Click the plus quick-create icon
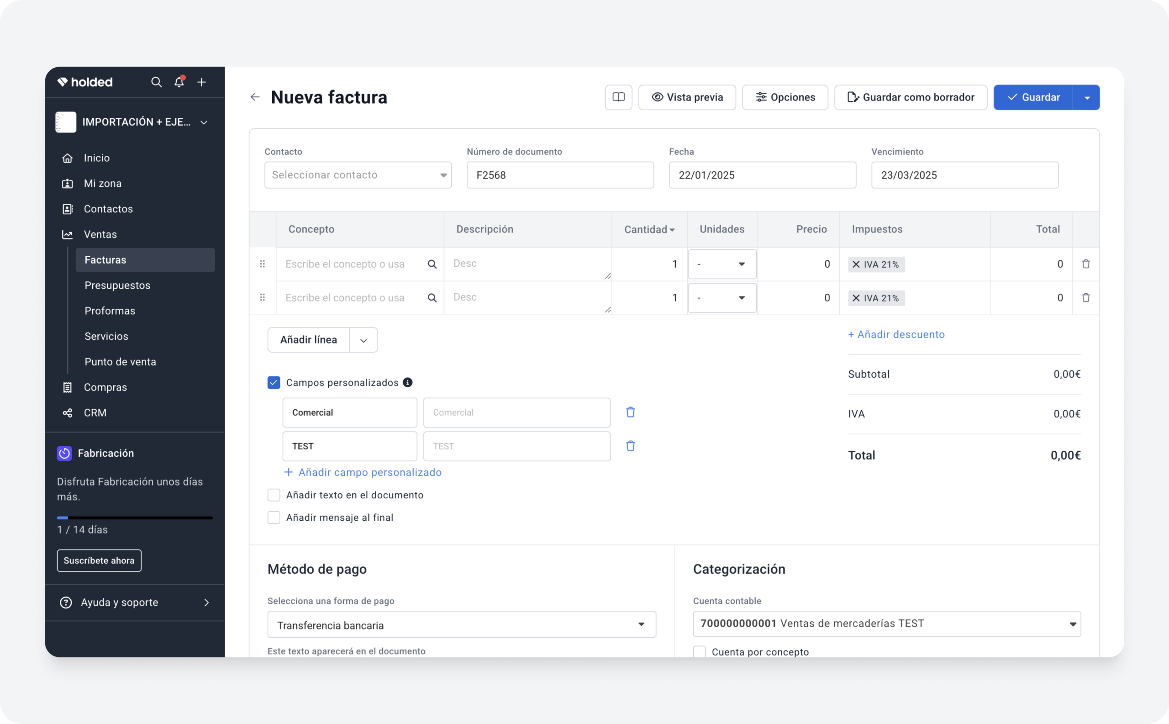The image size is (1169, 724). pyautogui.click(x=201, y=82)
